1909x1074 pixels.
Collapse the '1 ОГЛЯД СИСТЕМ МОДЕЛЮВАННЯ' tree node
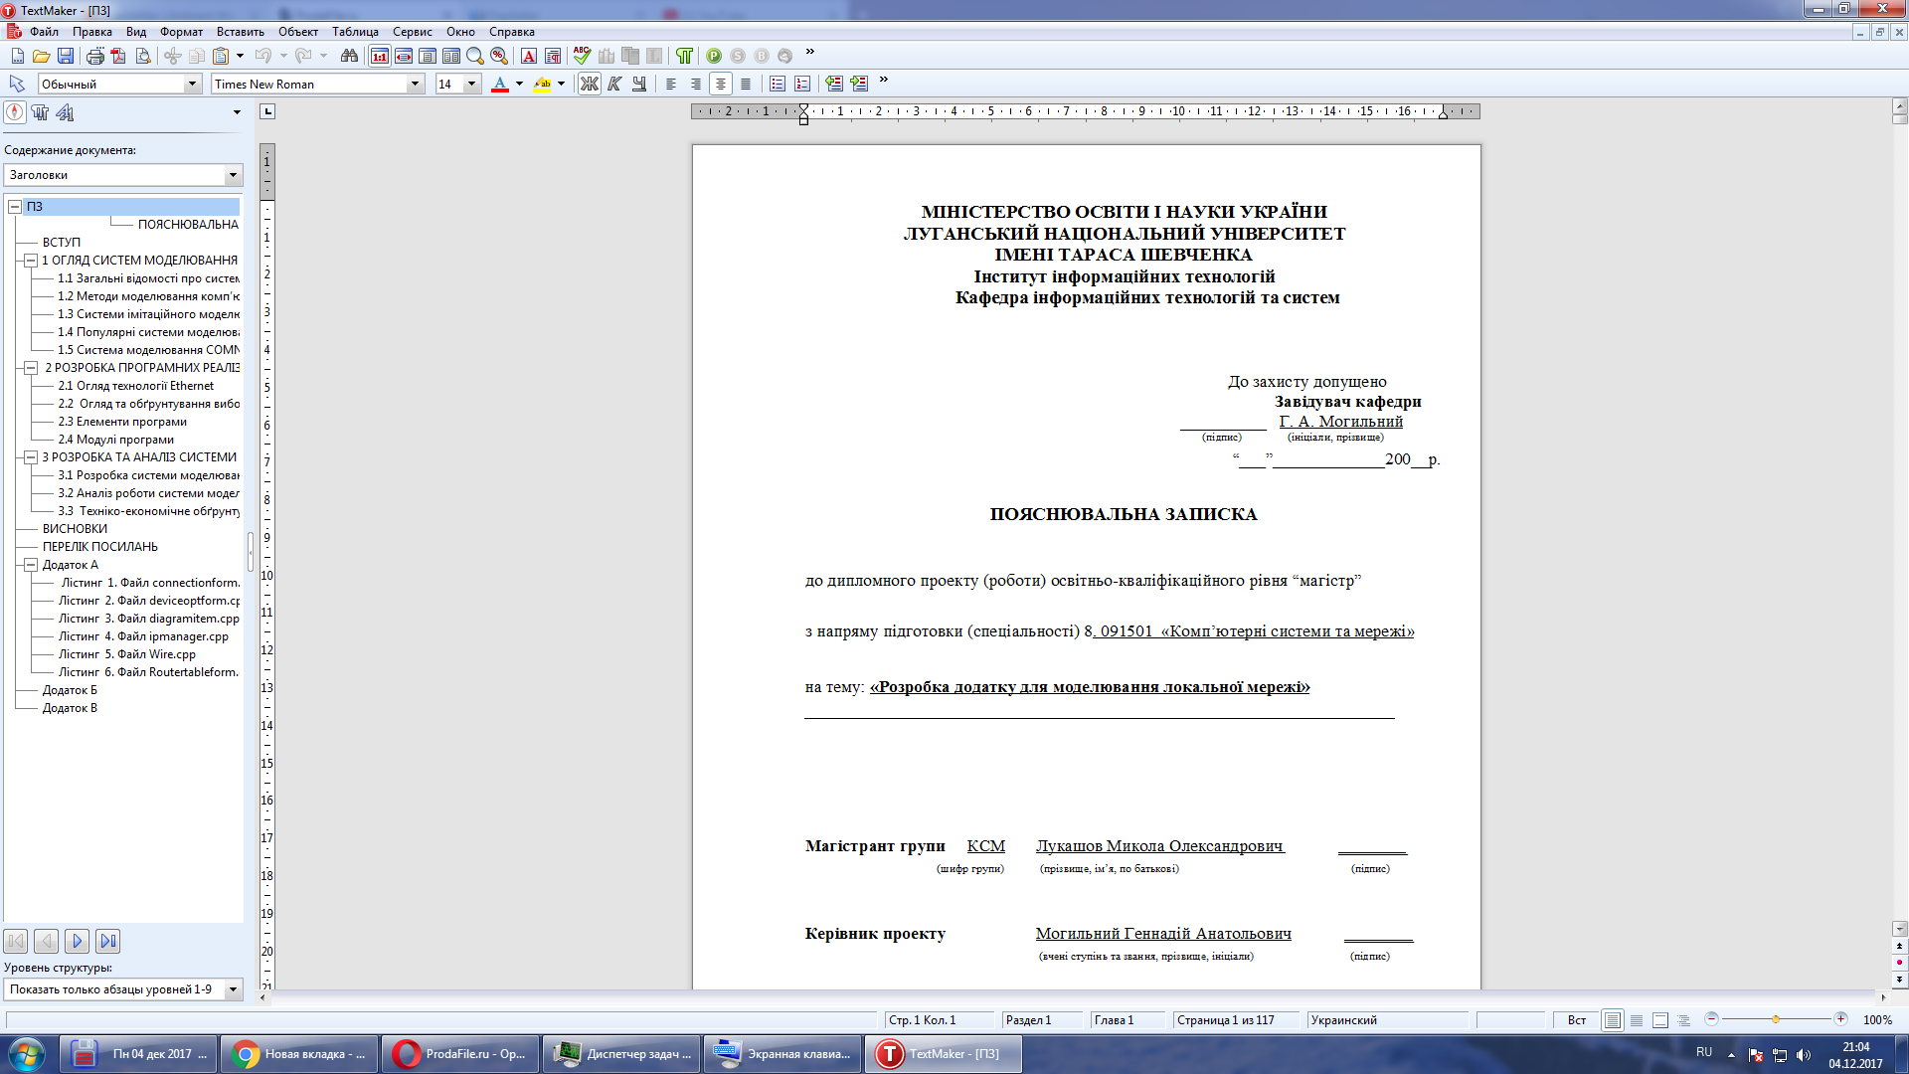pos(31,261)
